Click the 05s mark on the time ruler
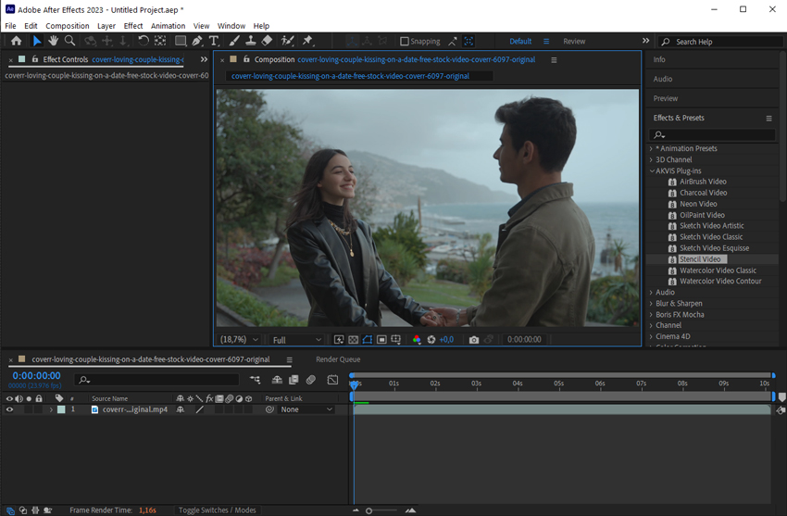The width and height of the screenshot is (787, 516). pyautogui.click(x=558, y=384)
